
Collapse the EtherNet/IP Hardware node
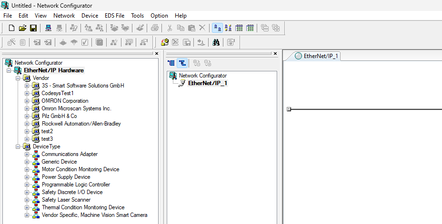(9, 70)
